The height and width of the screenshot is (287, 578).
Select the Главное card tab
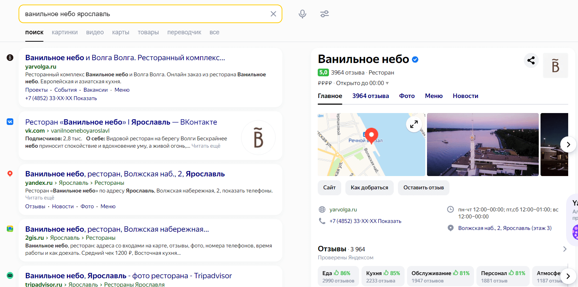[x=330, y=96]
